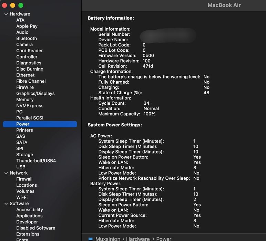Screen dimensions: 266x241
Task: Select Disc Burning in the sidebar
Action: 30,69
